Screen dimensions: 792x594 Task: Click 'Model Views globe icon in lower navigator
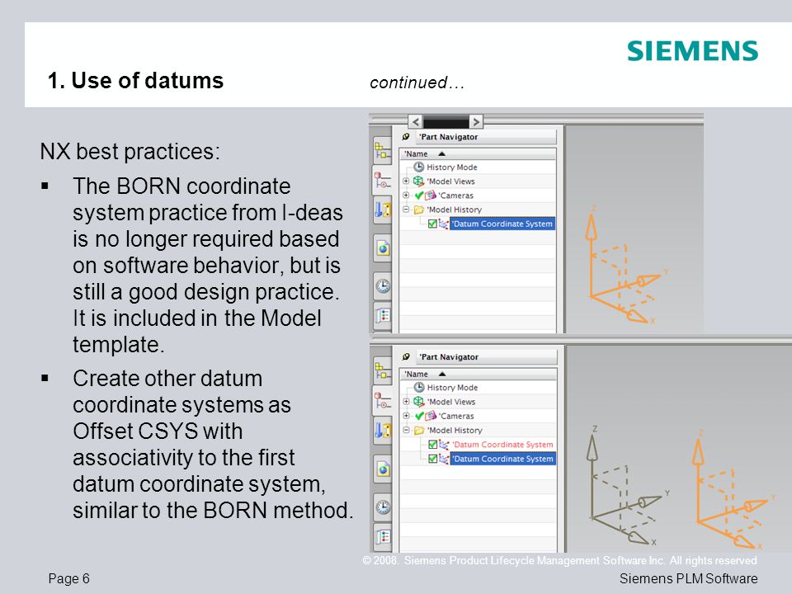[x=419, y=402]
